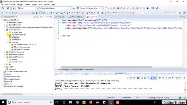Toggle Show Console When Standard Error Changes

tap(155, 78)
